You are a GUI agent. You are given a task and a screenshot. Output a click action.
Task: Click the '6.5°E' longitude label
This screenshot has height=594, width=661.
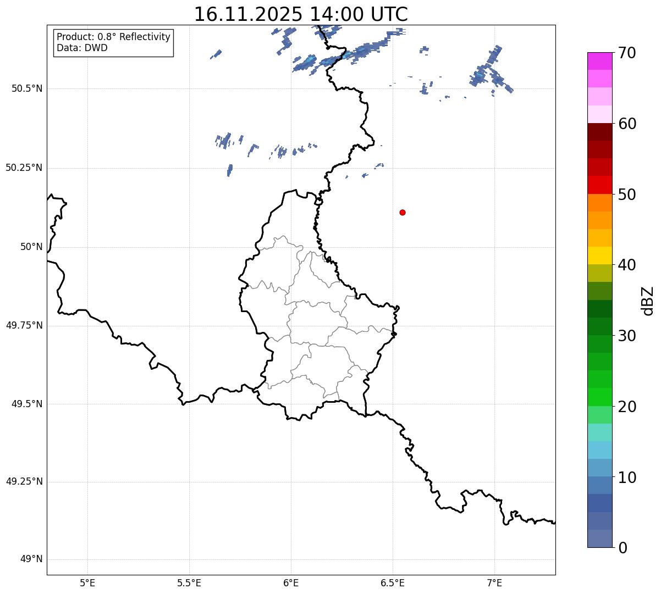click(393, 583)
